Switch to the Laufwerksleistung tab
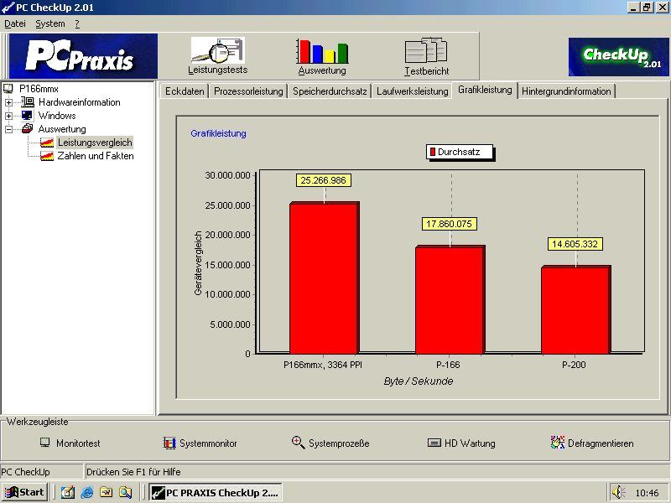This screenshot has height=503, width=671. 412,91
